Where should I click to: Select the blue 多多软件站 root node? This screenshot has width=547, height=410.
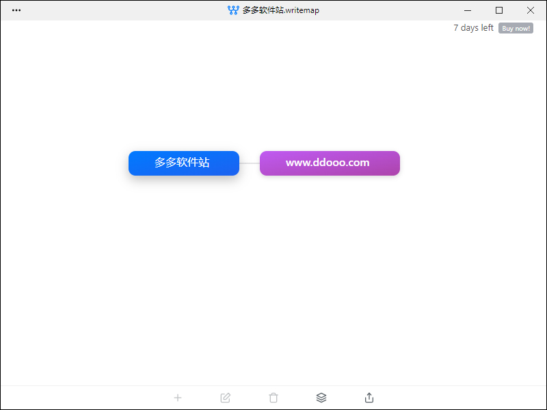[183, 163]
